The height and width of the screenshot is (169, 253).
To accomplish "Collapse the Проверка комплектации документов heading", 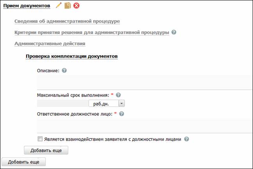I will tap(71, 56).
